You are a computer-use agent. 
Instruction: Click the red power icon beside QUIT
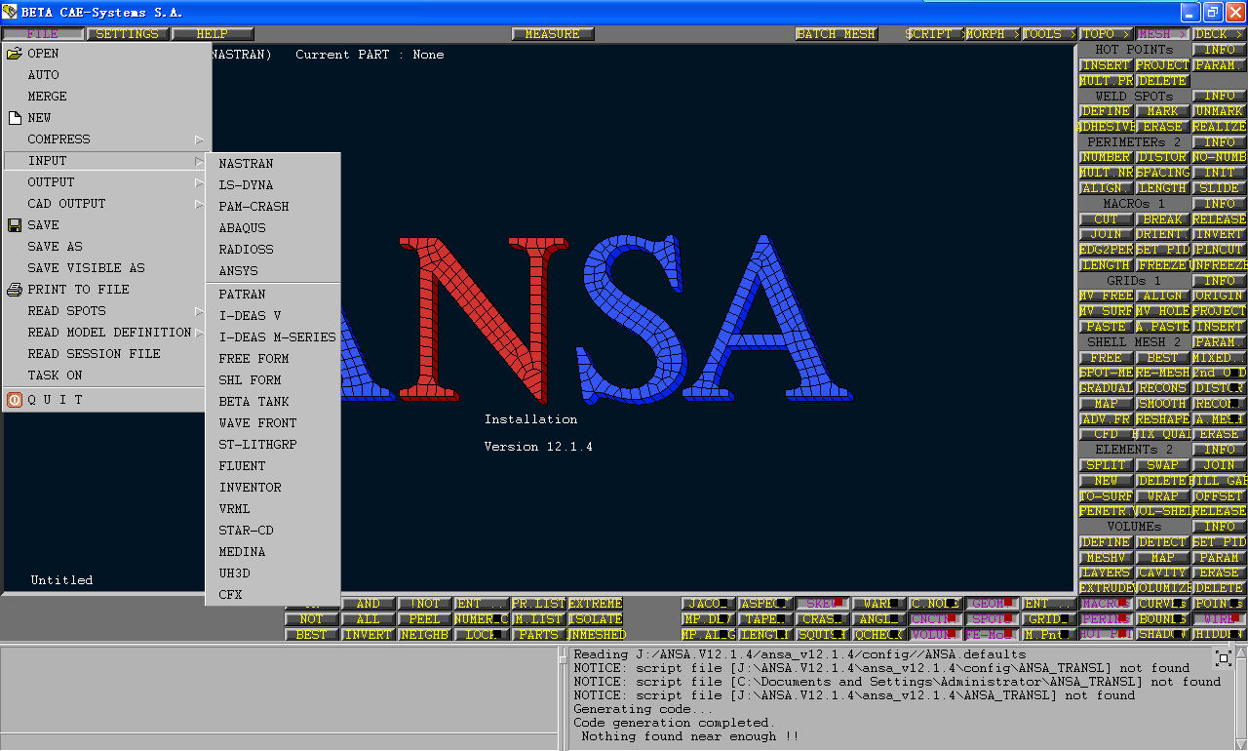point(14,400)
